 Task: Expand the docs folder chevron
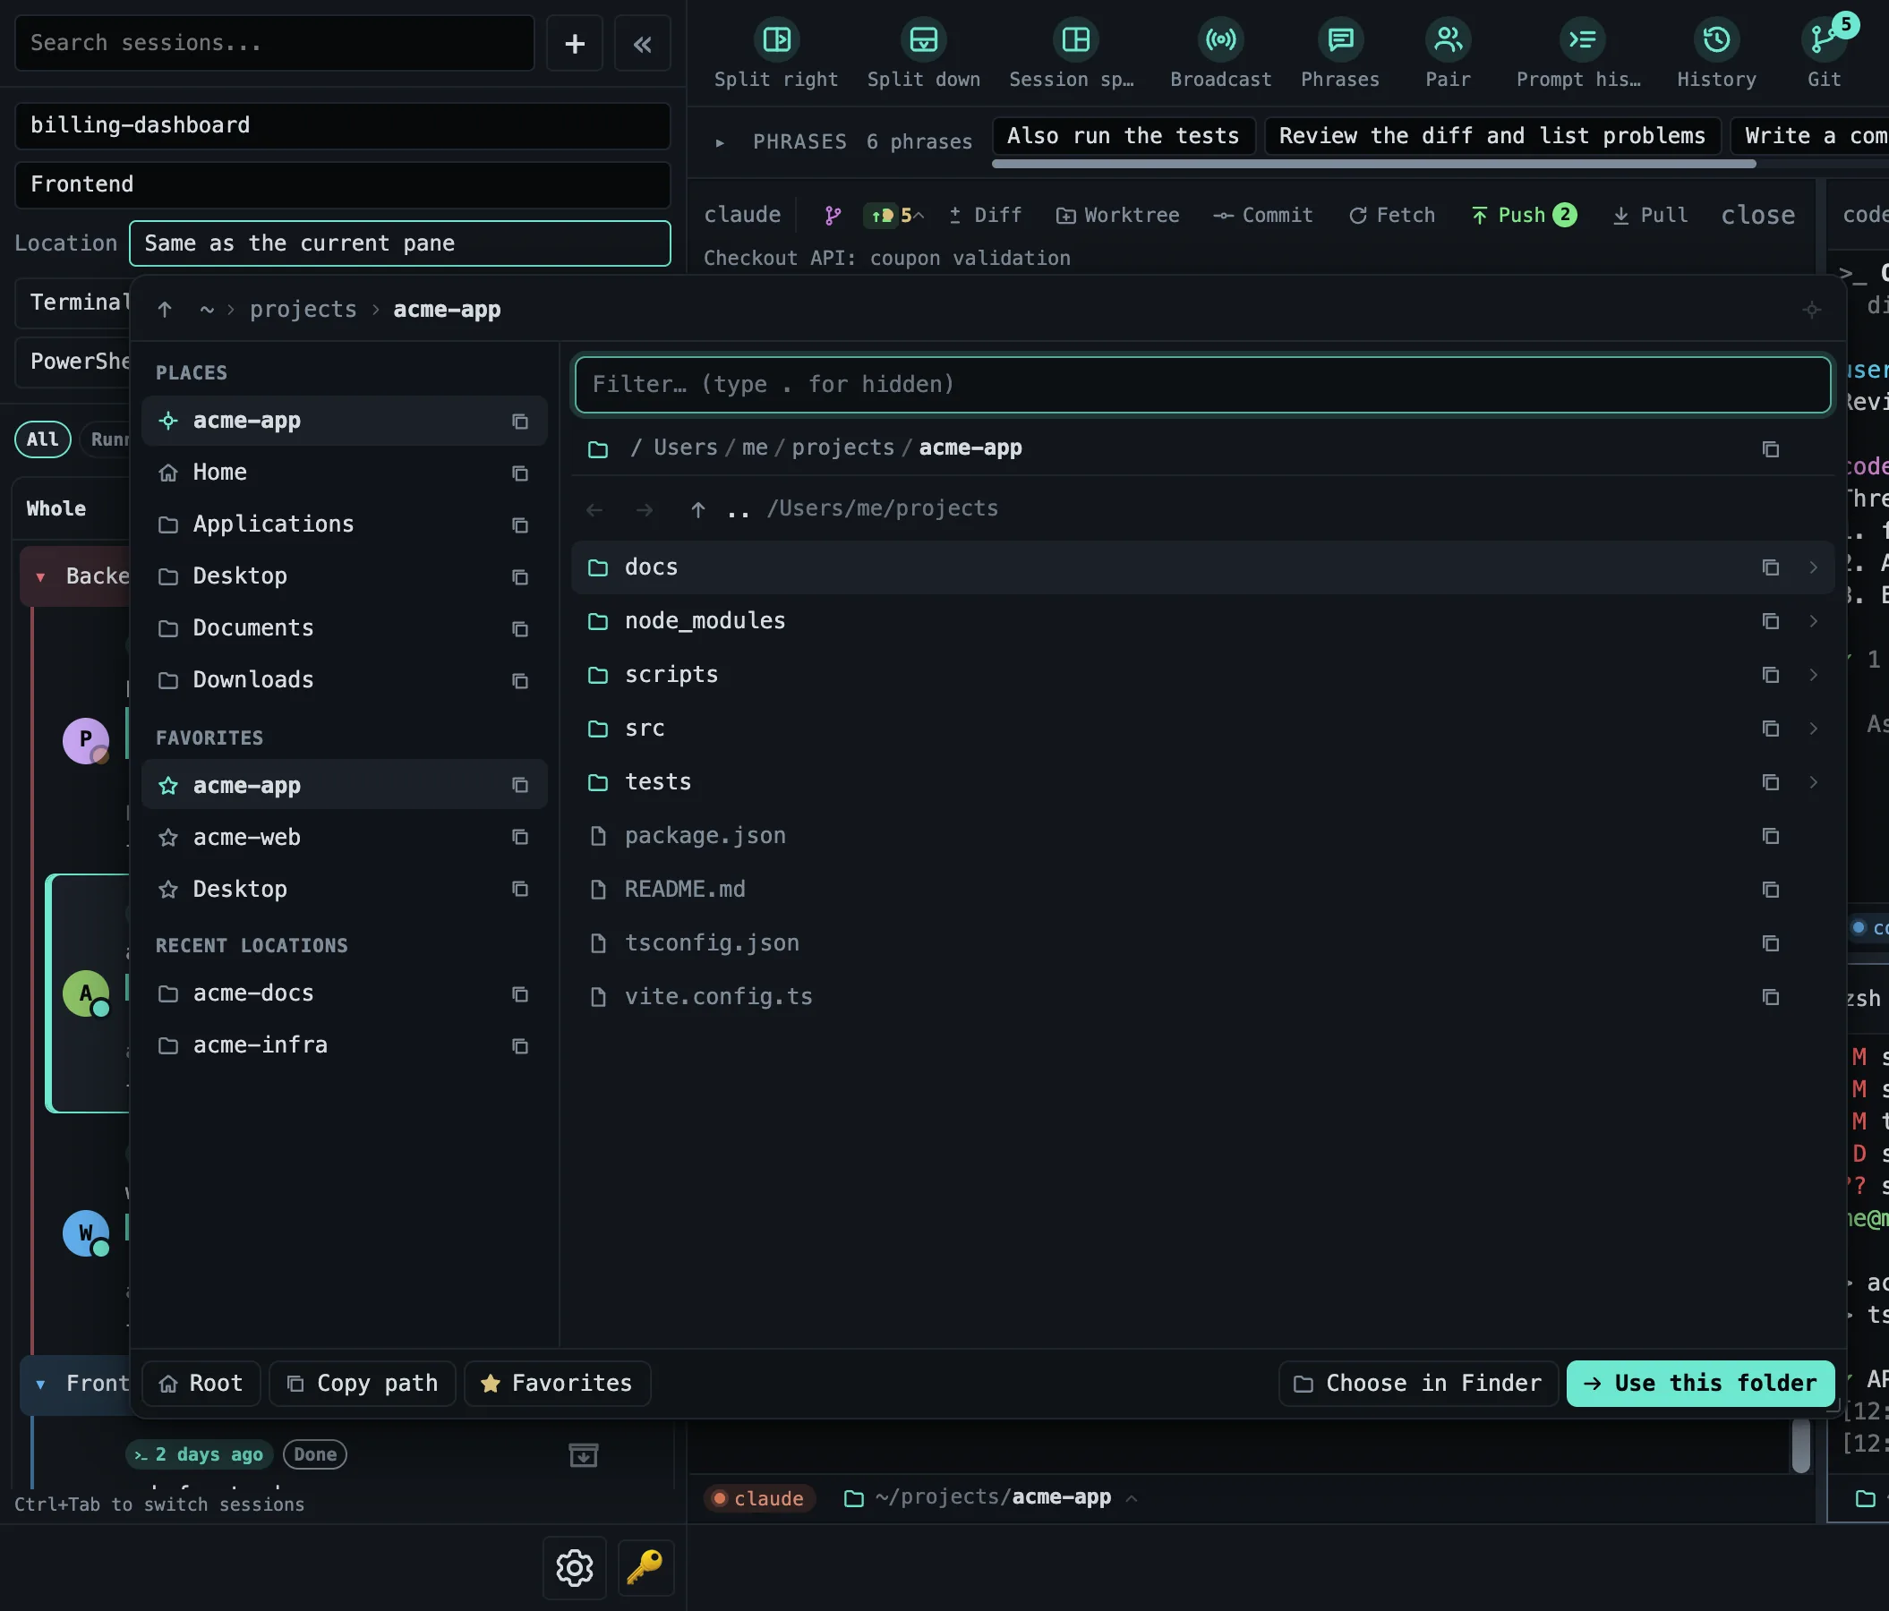click(x=1812, y=567)
